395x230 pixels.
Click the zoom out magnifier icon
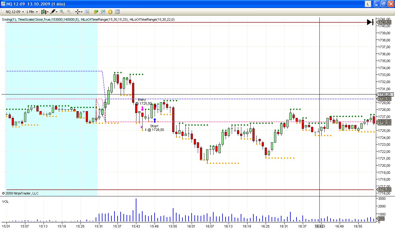tap(69, 12)
